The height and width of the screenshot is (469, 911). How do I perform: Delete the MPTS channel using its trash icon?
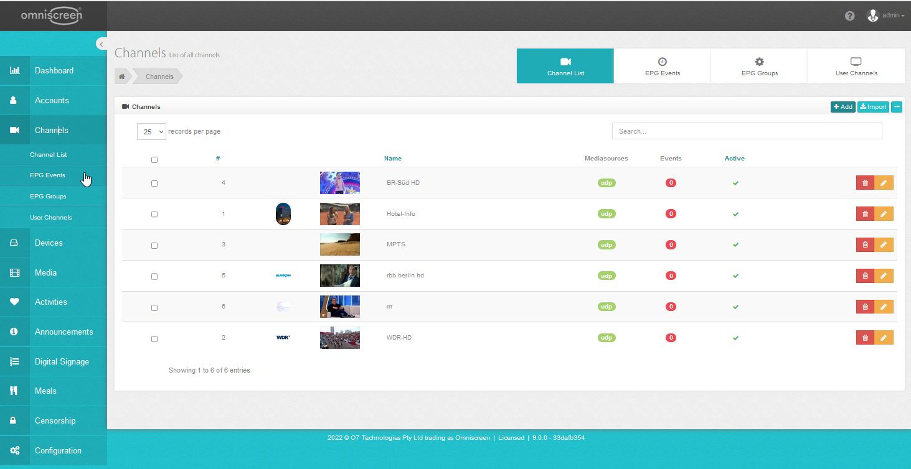point(864,244)
